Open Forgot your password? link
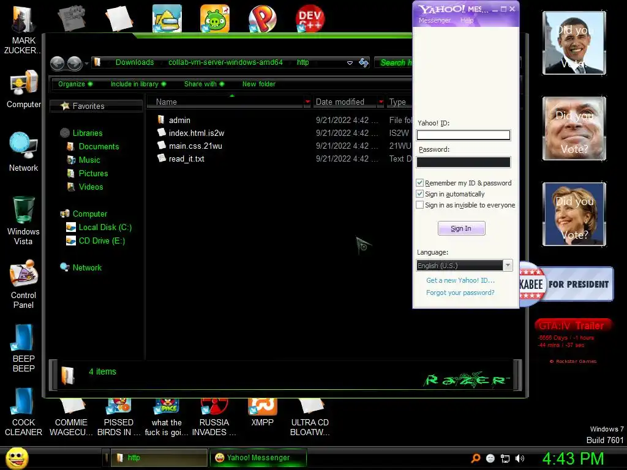This screenshot has height=470, width=627. click(x=460, y=293)
